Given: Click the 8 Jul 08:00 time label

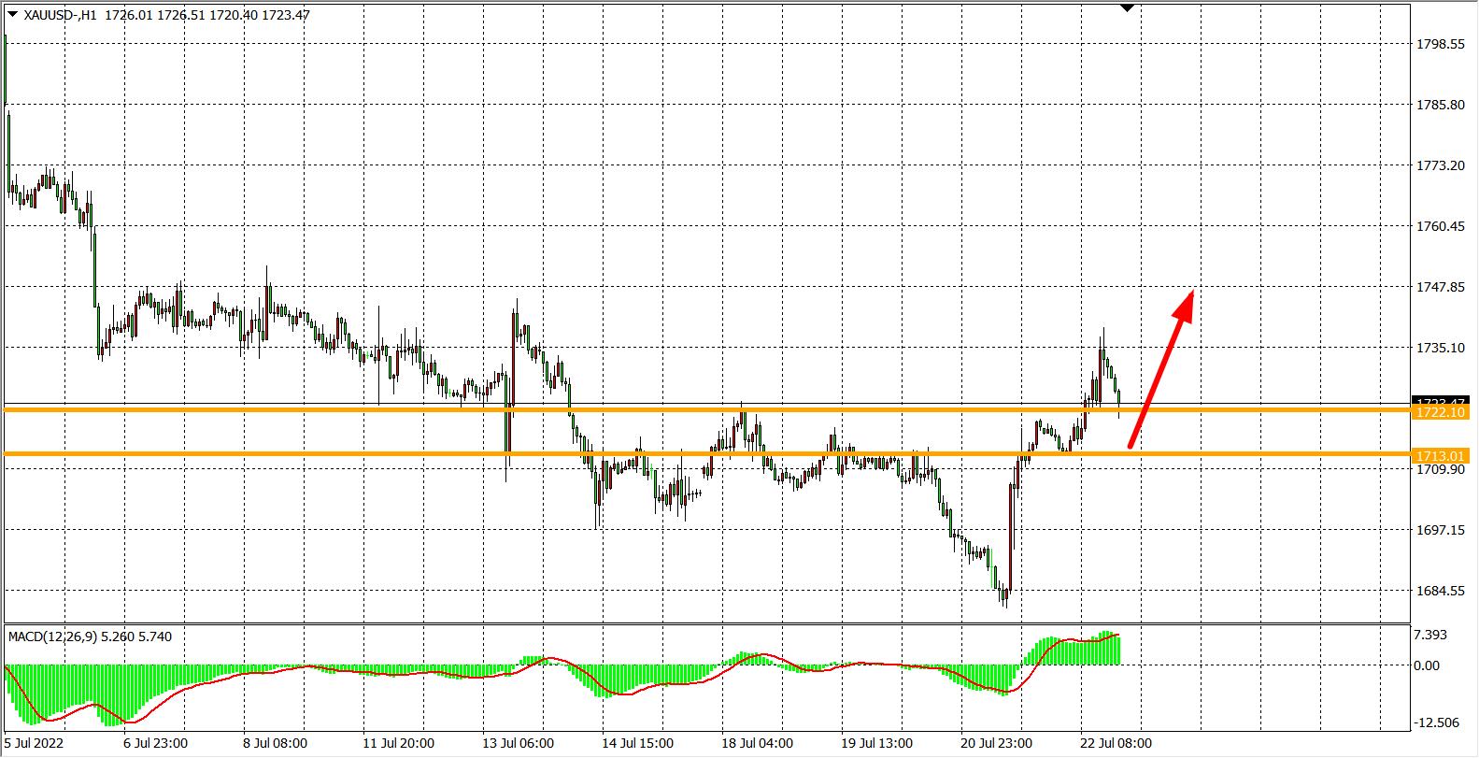Looking at the screenshot, I should 276,744.
